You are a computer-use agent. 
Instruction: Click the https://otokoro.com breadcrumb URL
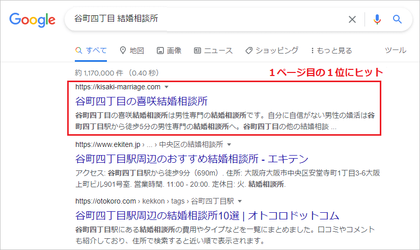click(x=155, y=201)
